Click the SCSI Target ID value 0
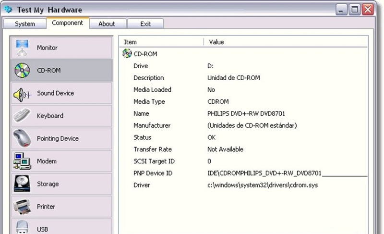 point(209,161)
